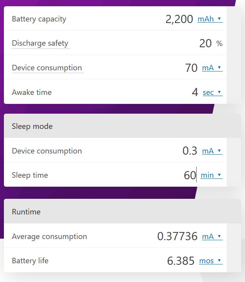The width and height of the screenshot is (245, 282).
Task: Click the discharge safety value 20
Action: 205,43
